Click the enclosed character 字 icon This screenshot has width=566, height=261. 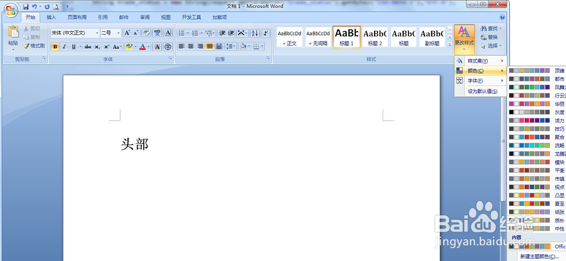168,46
